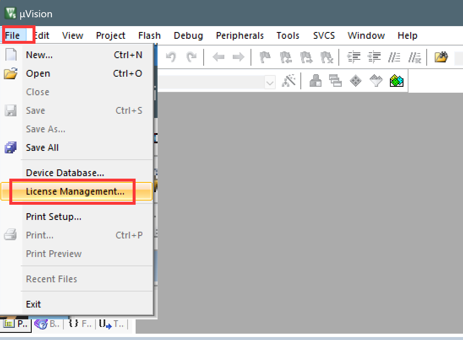Open the target selection dropdown arrow

270,82
